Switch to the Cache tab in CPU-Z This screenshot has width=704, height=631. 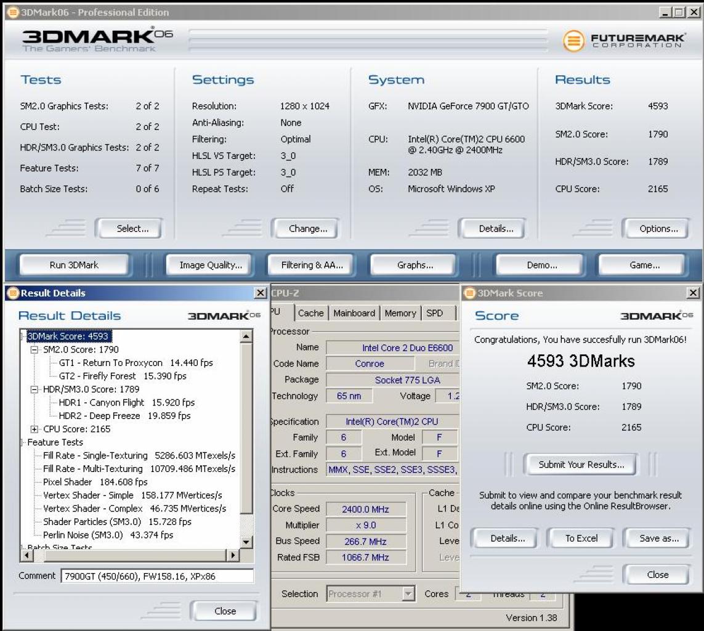[x=310, y=313]
